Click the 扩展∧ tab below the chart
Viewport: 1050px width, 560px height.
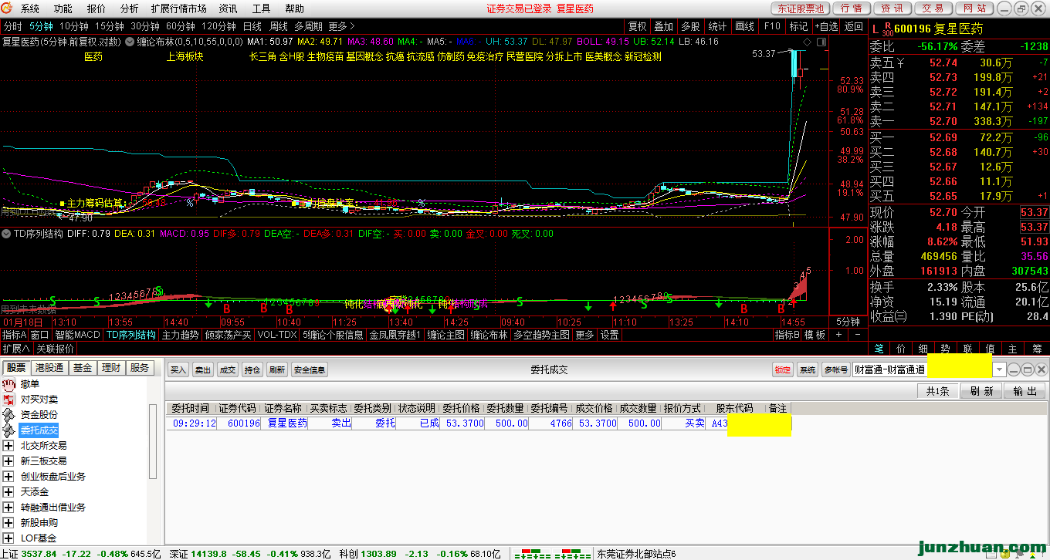pos(16,349)
